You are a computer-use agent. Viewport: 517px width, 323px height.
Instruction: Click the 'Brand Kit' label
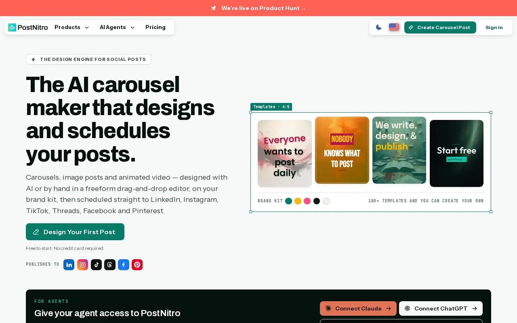click(x=270, y=201)
